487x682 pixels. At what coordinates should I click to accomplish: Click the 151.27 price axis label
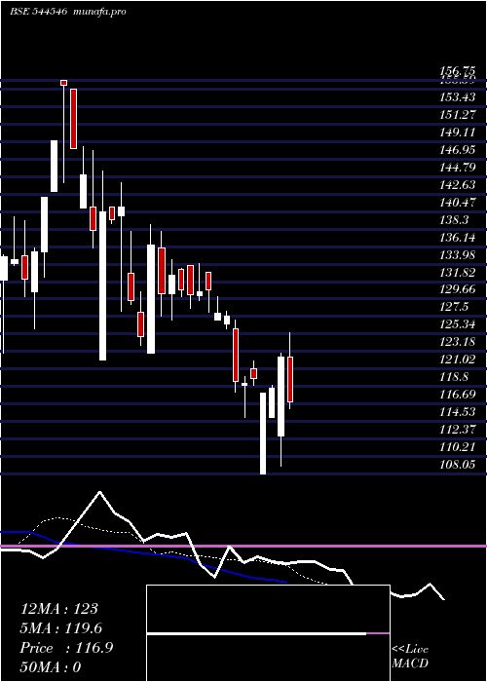[x=458, y=115]
